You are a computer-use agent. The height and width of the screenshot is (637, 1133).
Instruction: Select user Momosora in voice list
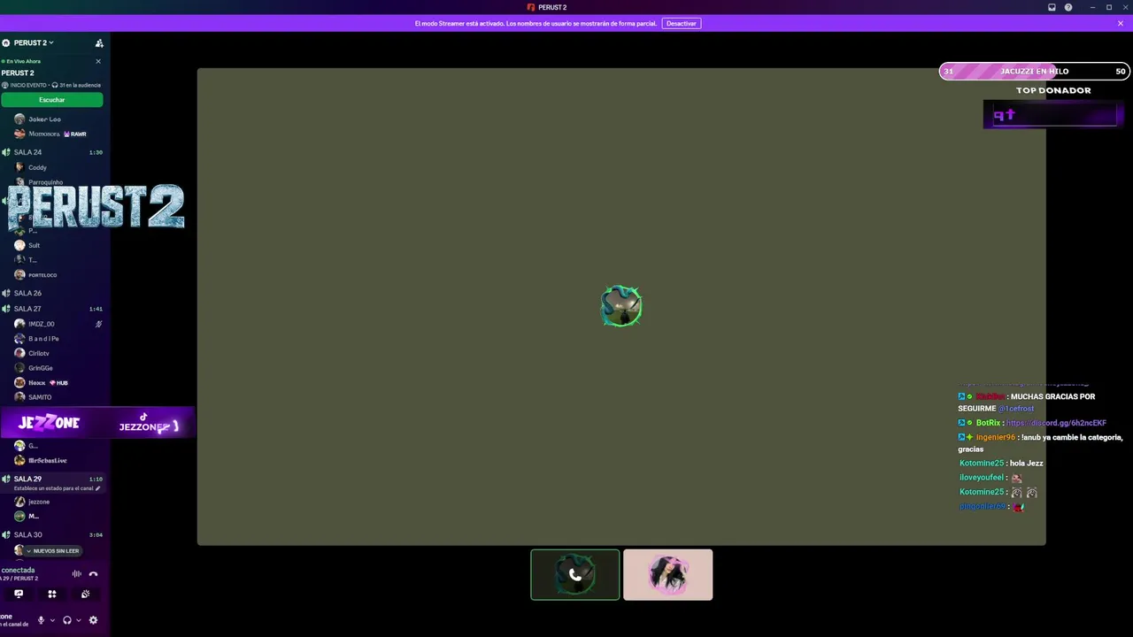pyautogui.click(x=44, y=134)
